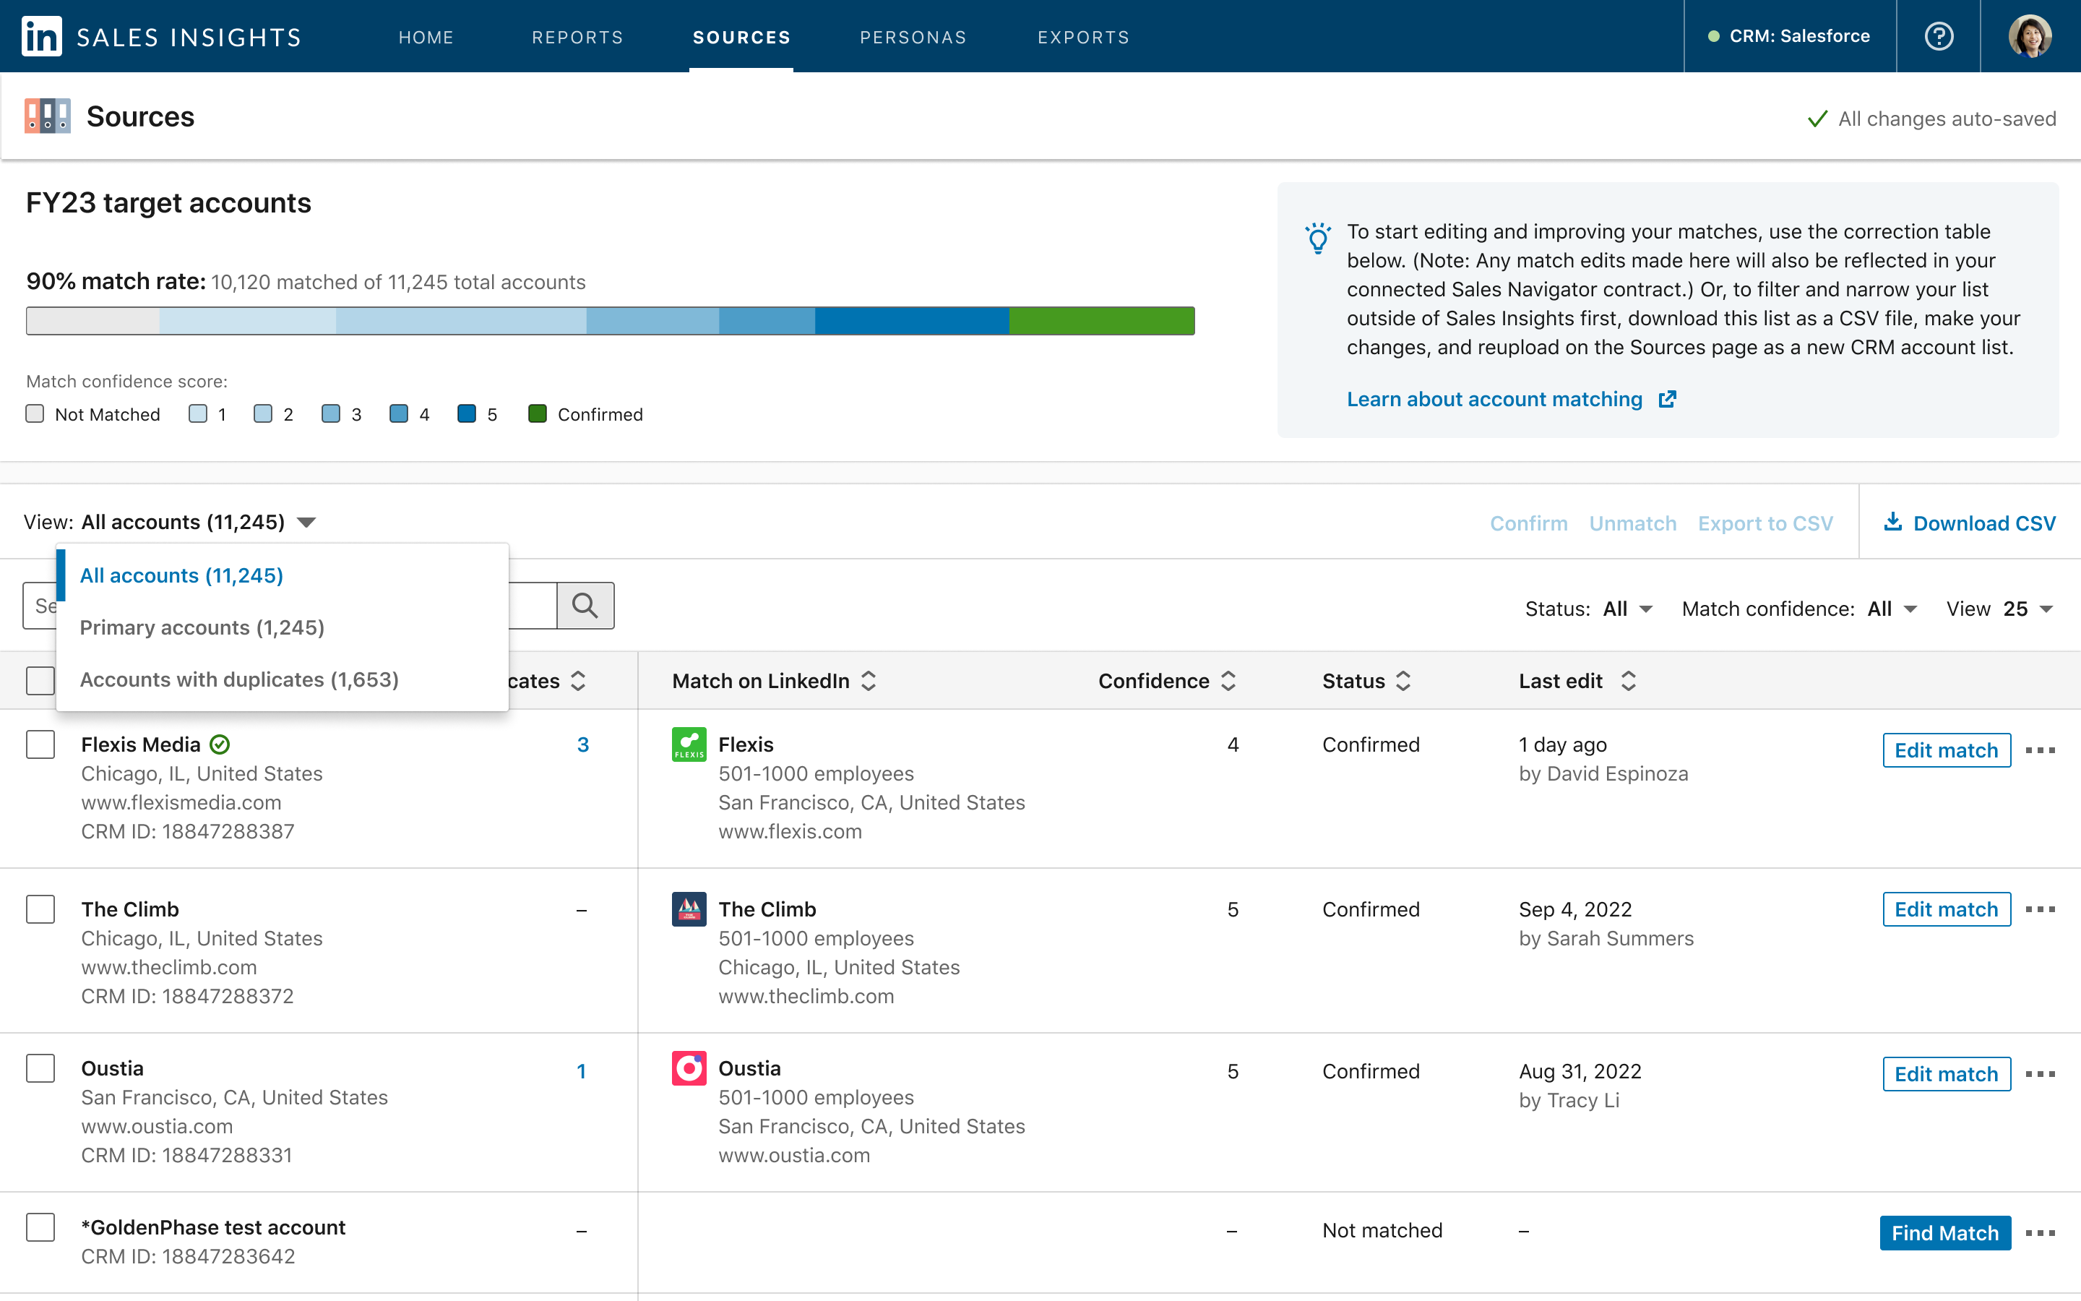Click the Unmatch action
Screen dimensions: 2081x1301
[x=1632, y=523]
